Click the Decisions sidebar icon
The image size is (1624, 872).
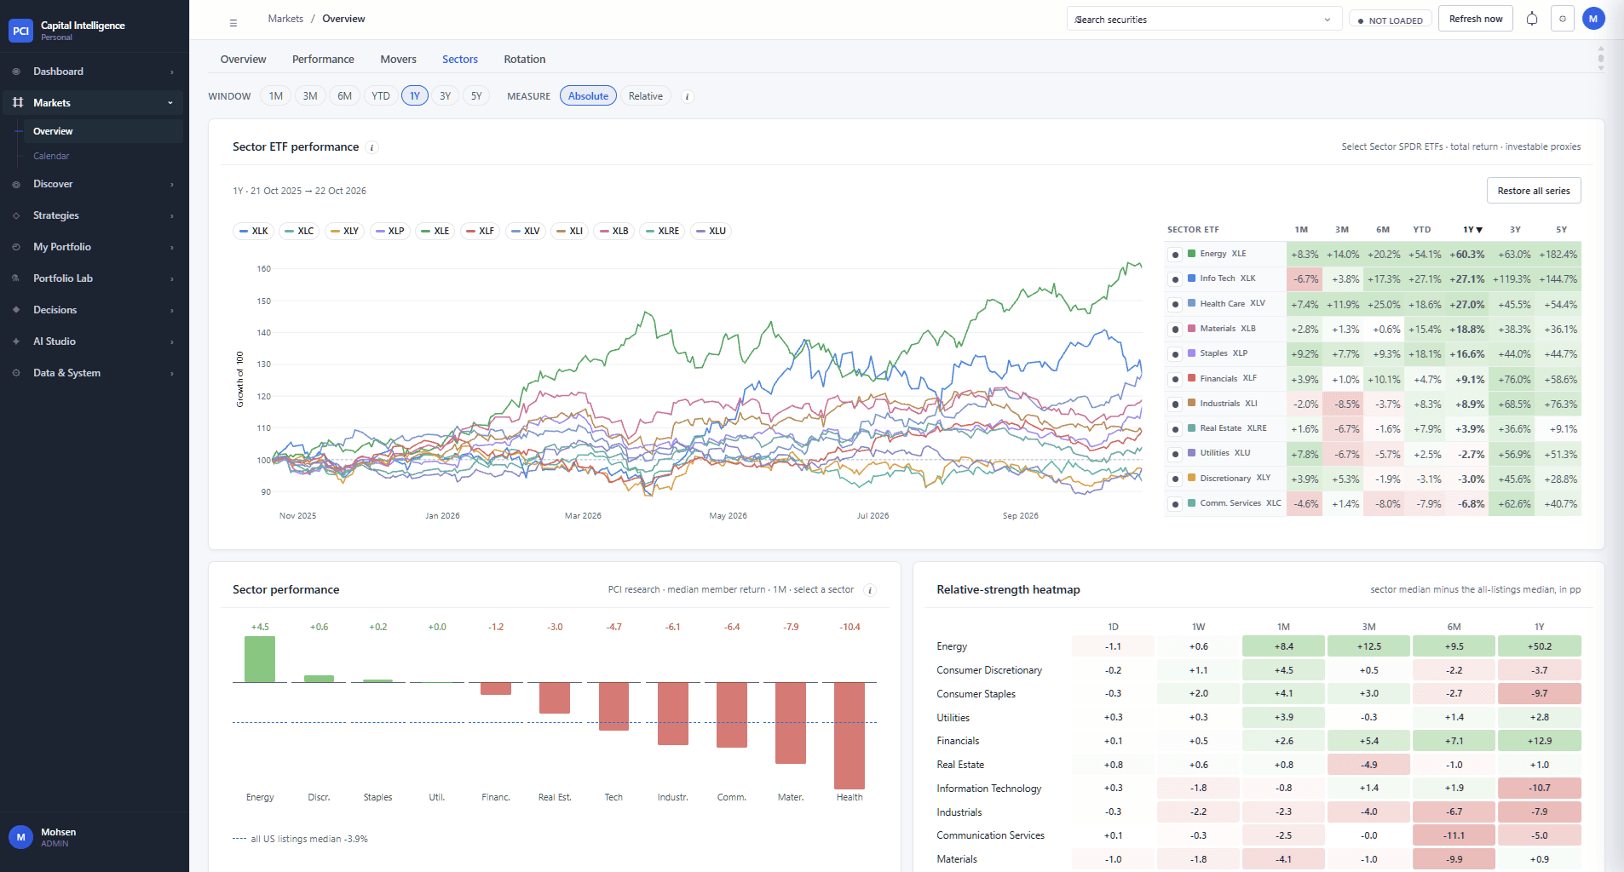[16, 310]
